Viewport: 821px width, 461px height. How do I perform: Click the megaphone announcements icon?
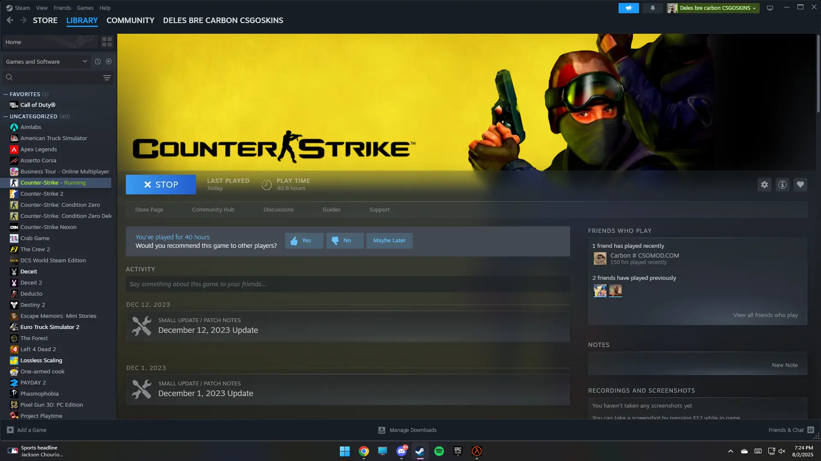[x=628, y=8]
